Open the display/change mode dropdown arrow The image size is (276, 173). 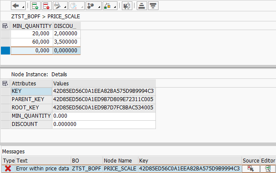coord(65,7)
